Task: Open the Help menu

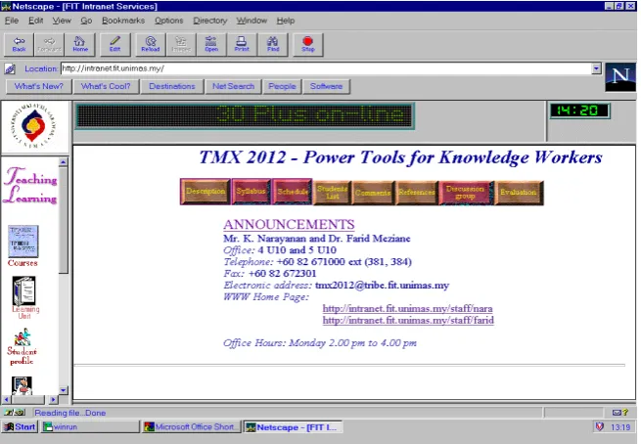Action: tap(286, 21)
